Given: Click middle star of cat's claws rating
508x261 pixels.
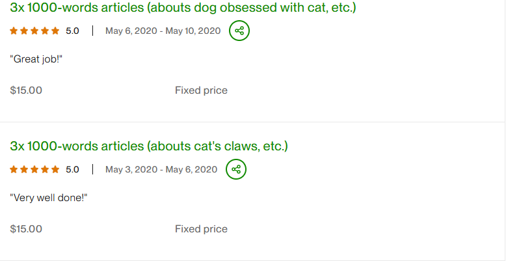Looking at the screenshot, I should pos(34,170).
